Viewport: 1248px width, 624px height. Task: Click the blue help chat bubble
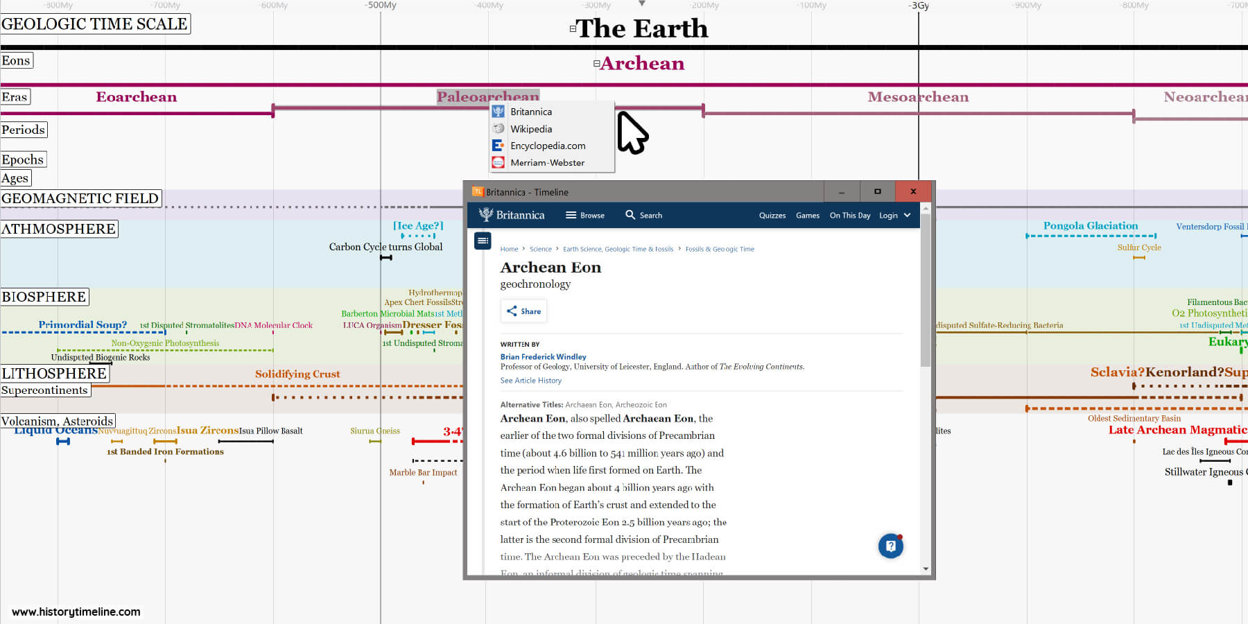891,546
